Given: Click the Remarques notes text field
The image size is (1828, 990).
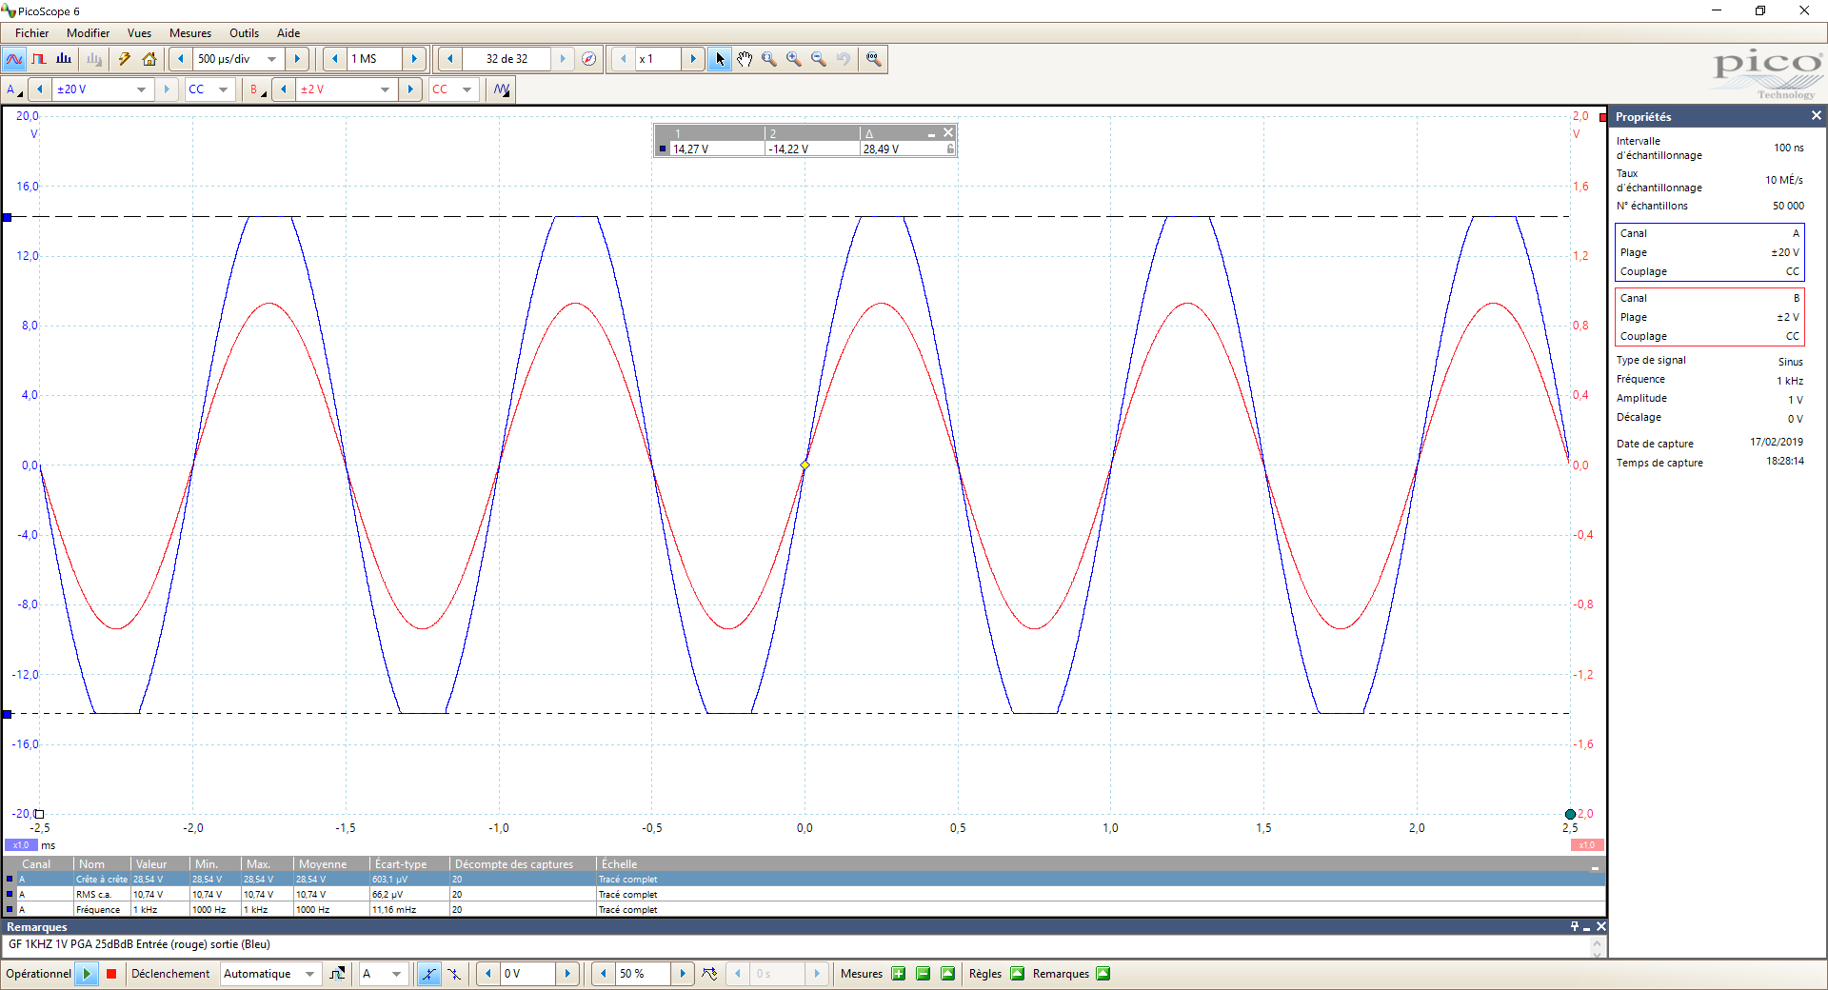Looking at the screenshot, I should tap(798, 945).
